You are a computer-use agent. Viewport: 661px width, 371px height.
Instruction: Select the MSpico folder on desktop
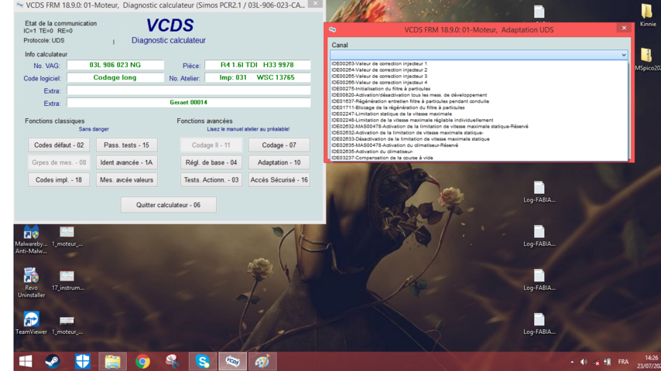648,60
